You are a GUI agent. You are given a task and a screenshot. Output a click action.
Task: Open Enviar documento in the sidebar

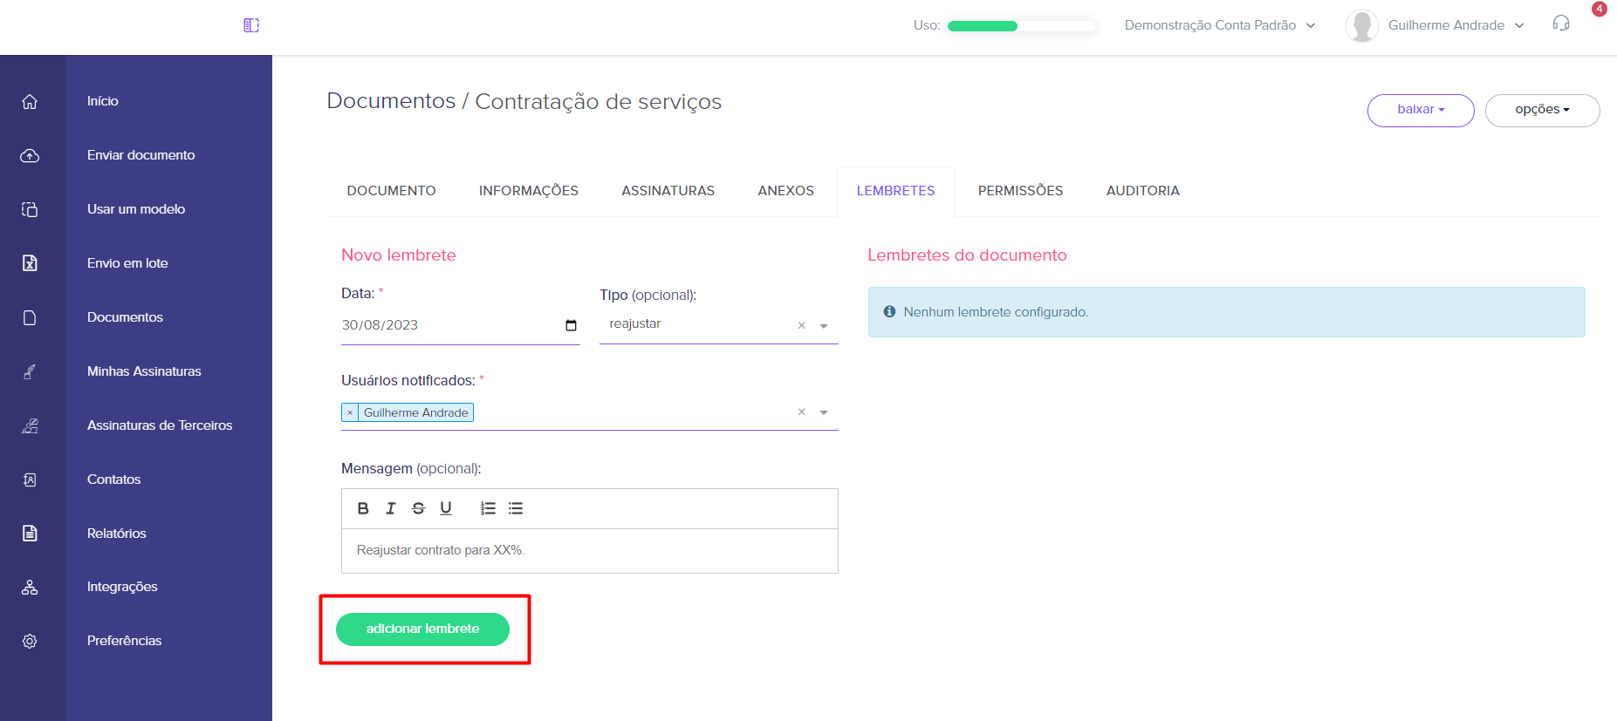point(140,155)
